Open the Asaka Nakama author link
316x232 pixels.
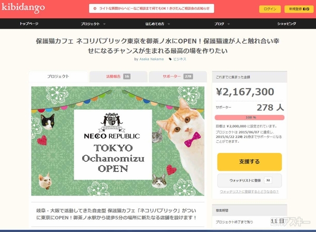[x=152, y=59]
